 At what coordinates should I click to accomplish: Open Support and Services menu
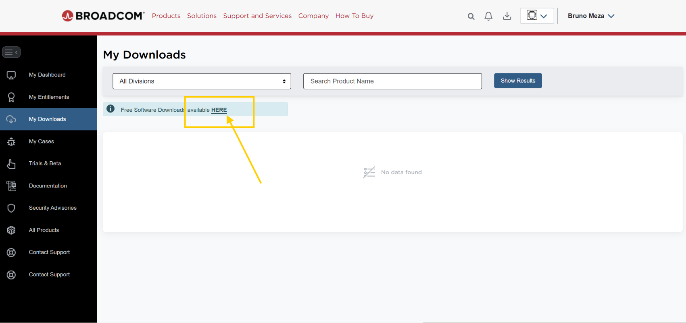(257, 16)
